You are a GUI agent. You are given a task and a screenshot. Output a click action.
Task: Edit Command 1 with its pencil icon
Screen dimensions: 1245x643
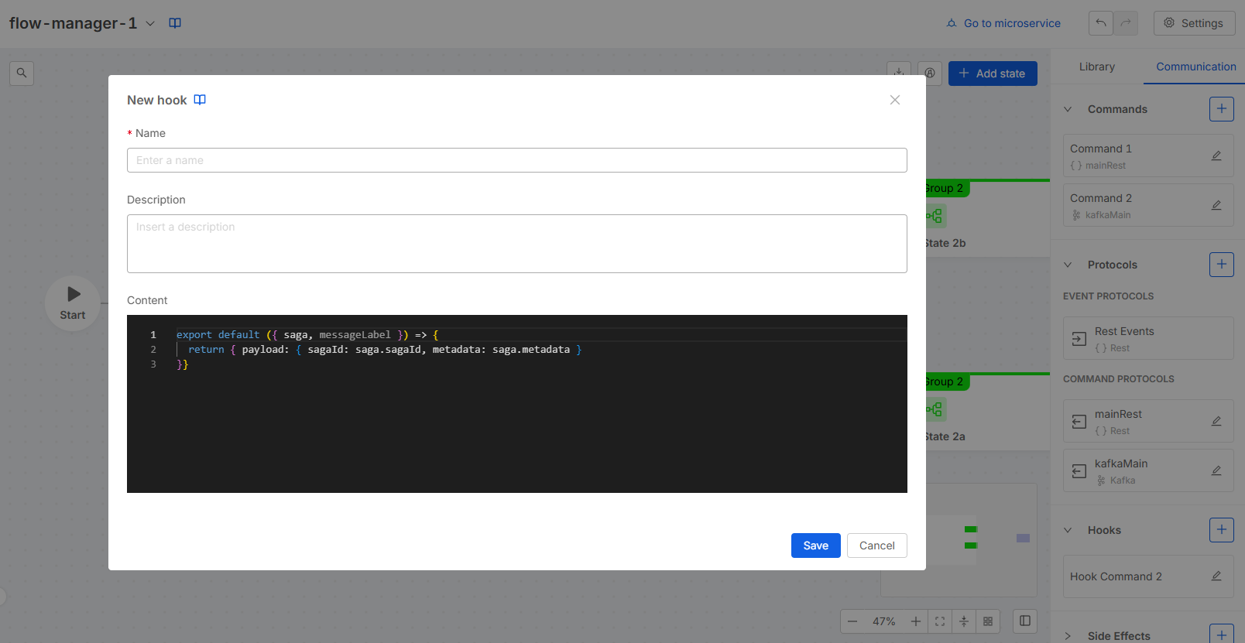pyautogui.click(x=1216, y=156)
